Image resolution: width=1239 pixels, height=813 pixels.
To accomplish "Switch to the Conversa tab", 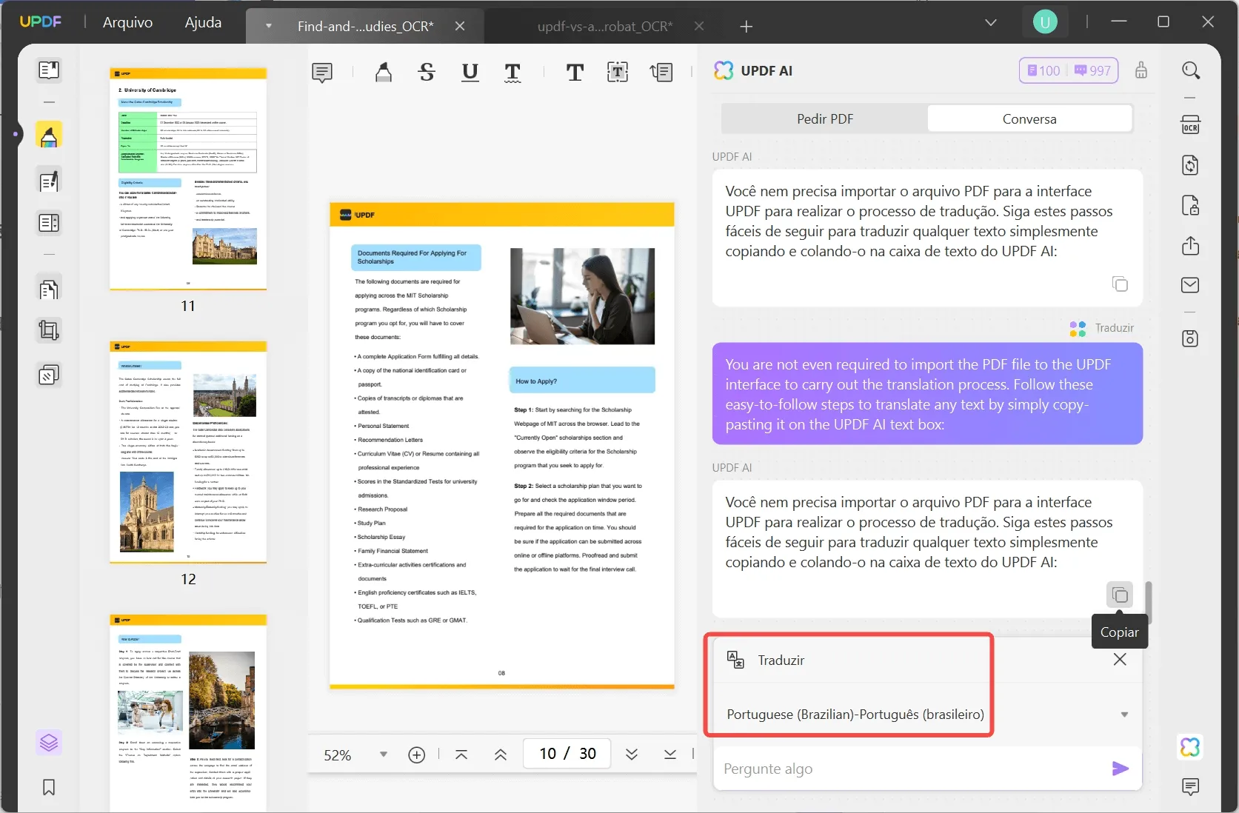I will click(x=1029, y=118).
